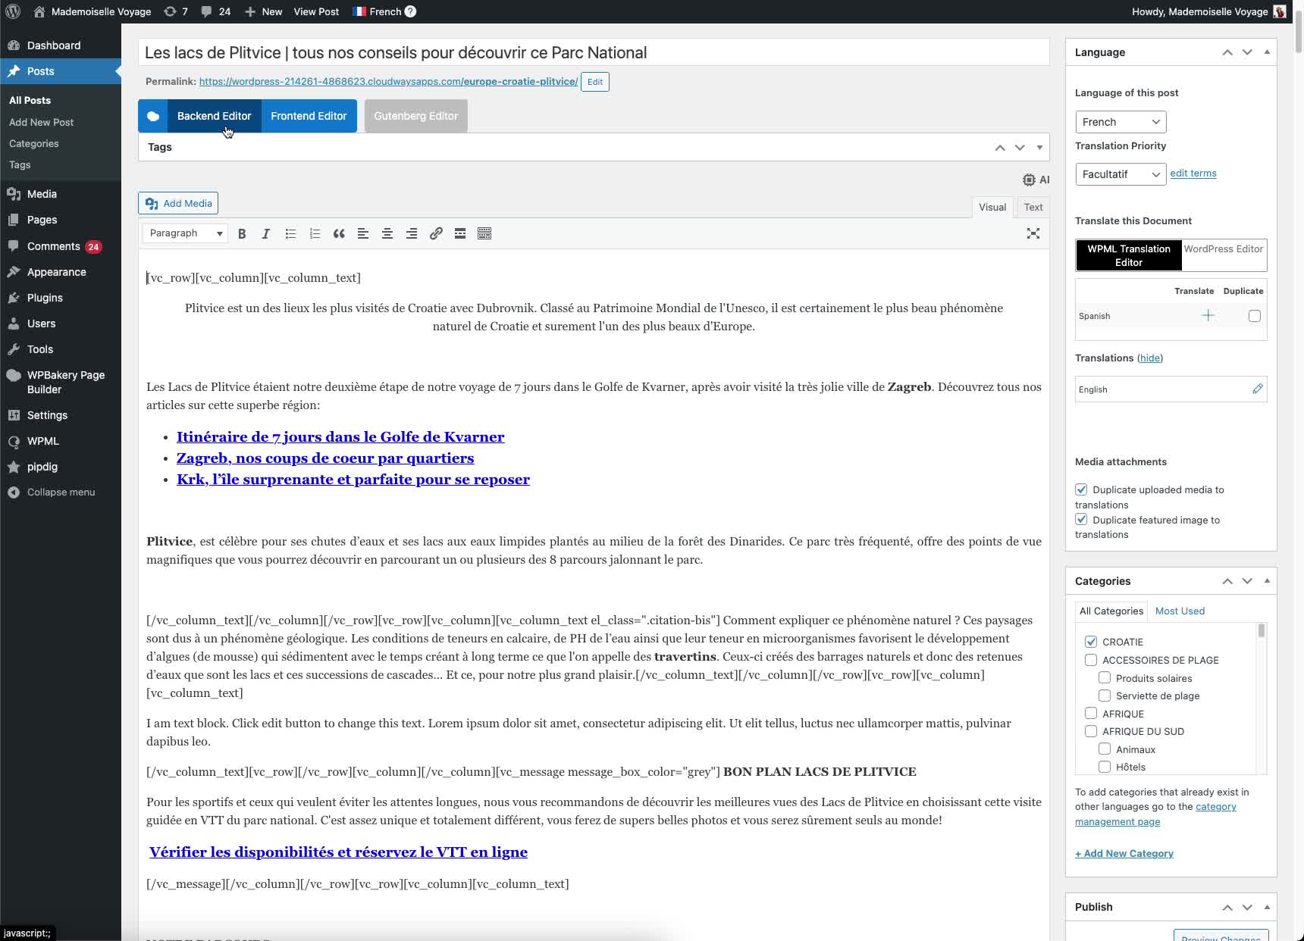Apply blockquote formatting
The width and height of the screenshot is (1304, 941).
point(339,233)
